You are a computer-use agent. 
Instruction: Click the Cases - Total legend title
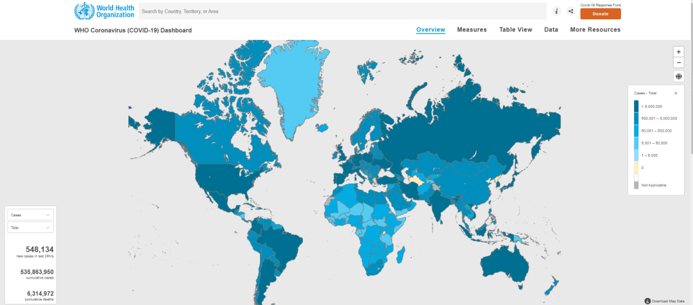644,93
